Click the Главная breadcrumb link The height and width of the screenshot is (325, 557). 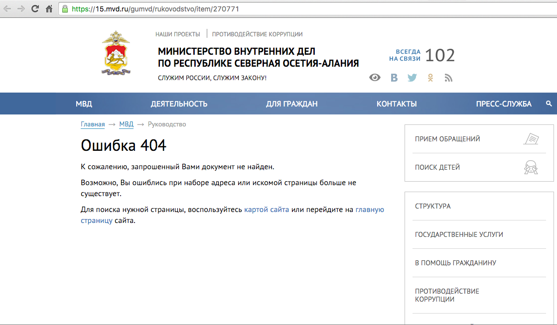[x=93, y=124]
